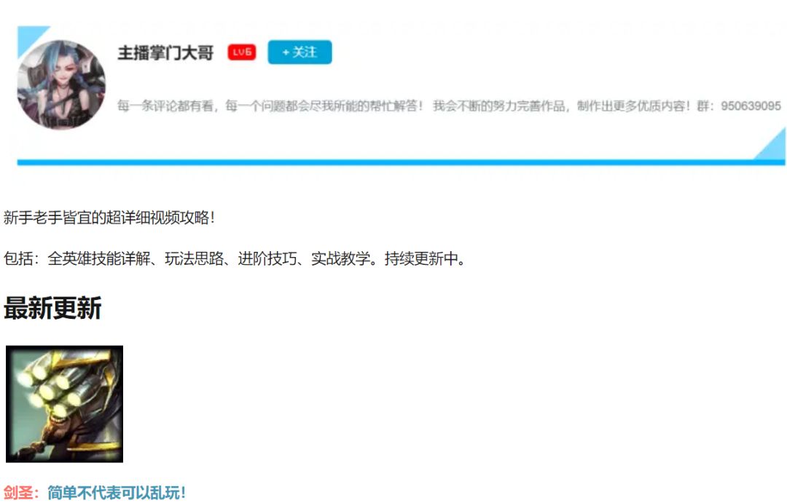
Task: Click the red LV6 level badge
Action: 242,52
